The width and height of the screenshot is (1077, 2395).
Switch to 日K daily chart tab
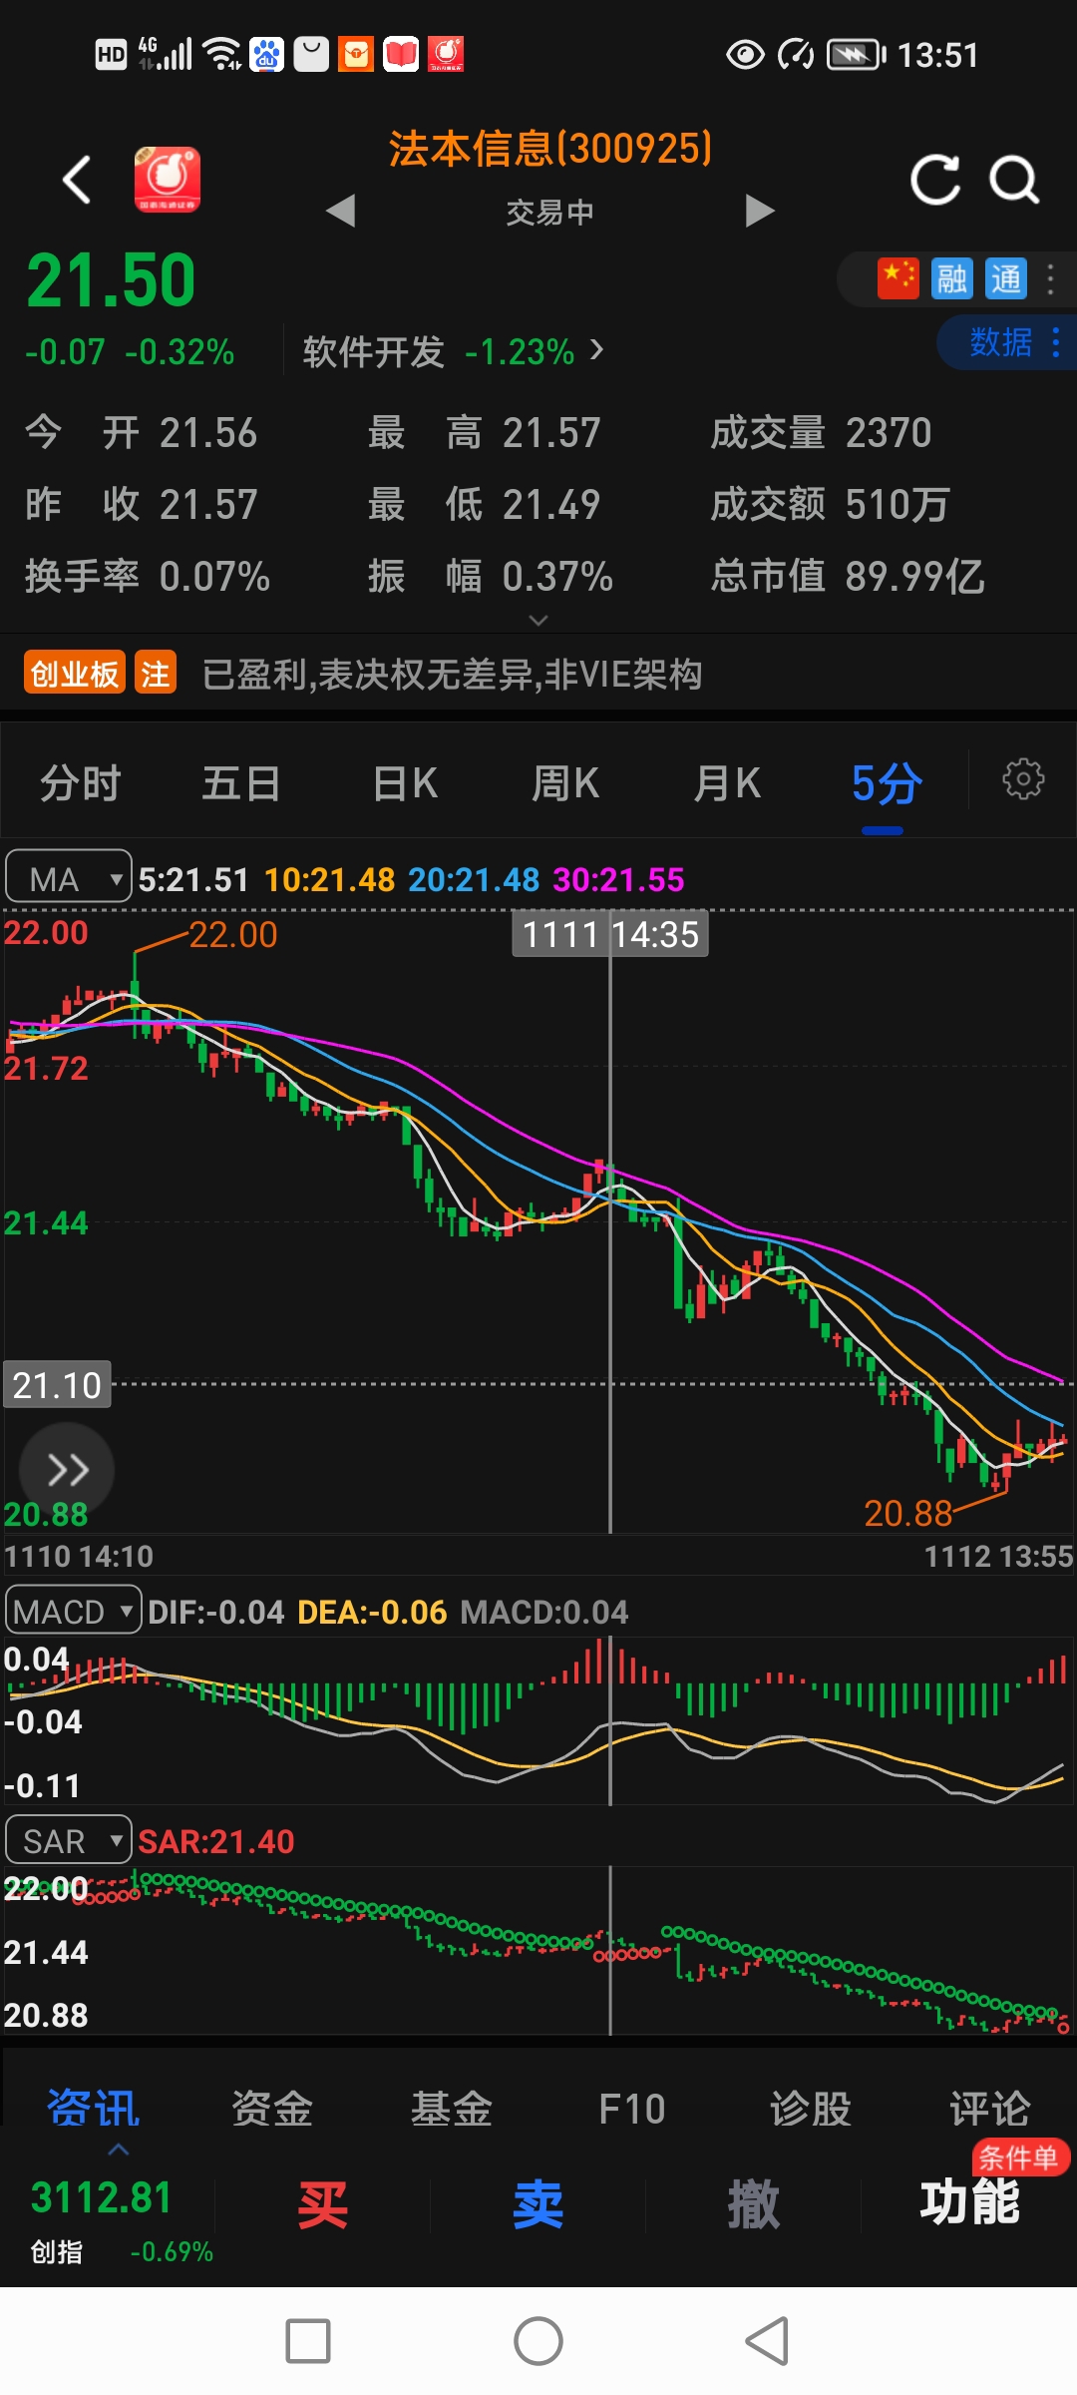(x=405, y=783)
